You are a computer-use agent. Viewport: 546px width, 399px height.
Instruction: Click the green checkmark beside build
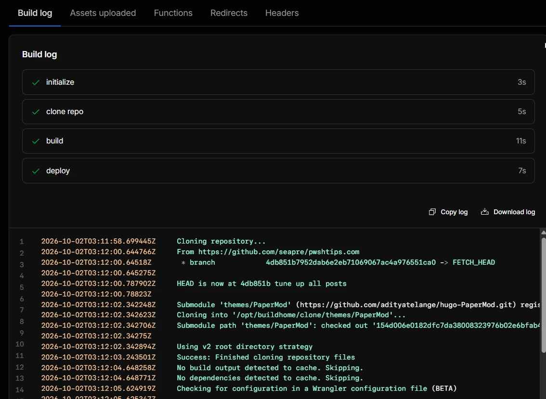click(36, 141)
